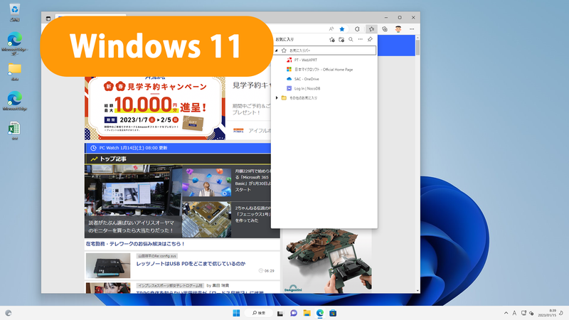Click the scrollbar down arrow
Image resolution: width=569 pixels, height=320 pixels.
(x=418, y=291)
